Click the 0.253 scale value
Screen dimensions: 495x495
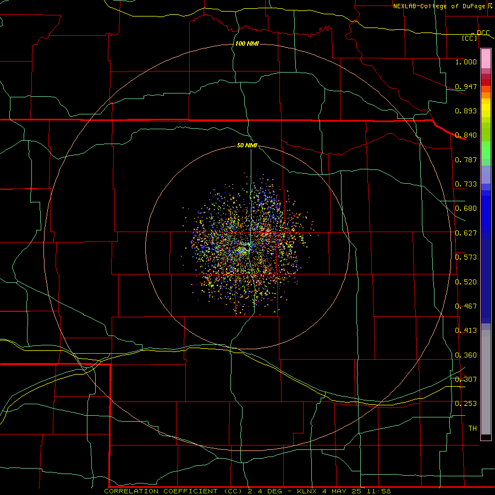coord(466,404)
